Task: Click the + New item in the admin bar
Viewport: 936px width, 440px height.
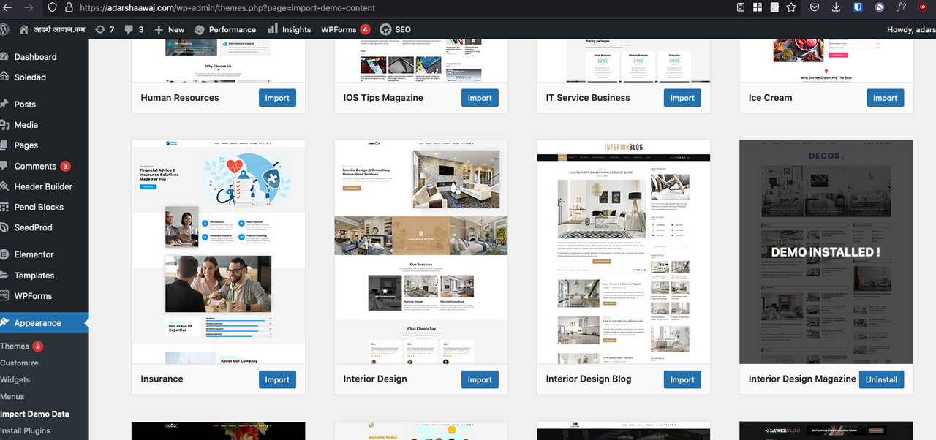Action: click(x=170, y=29)
